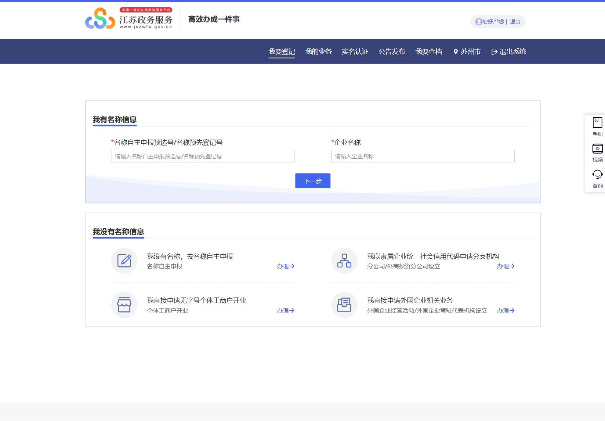605x421 pixels.
Task: Open the 我要查档 navigation item
Action: click(x=428, y=52)
